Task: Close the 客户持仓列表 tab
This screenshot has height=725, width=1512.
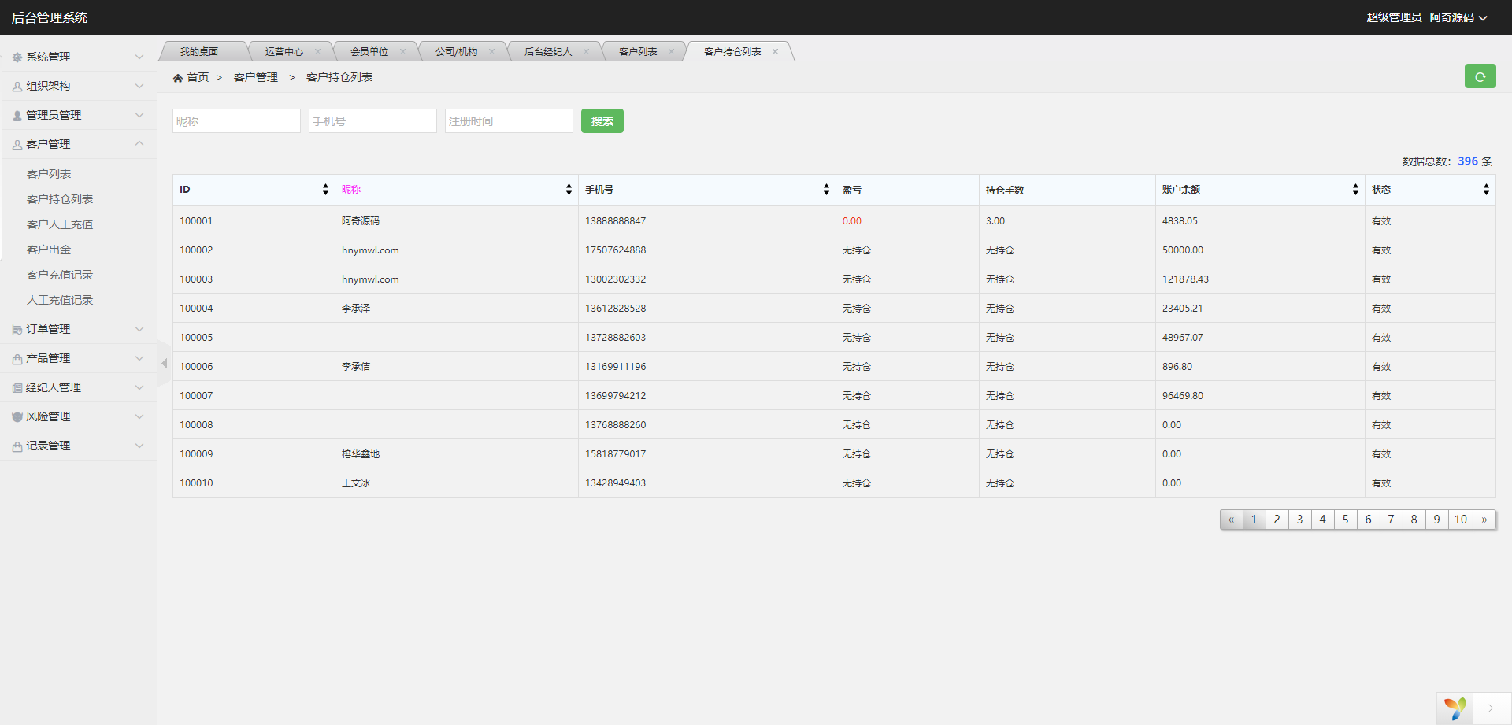Action: tap(775, 52)
